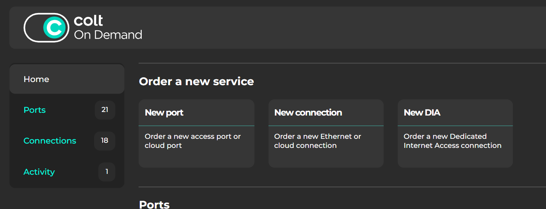Click the Connections count badge showing 18
546x209 pixels.
(x=105, y=141)
